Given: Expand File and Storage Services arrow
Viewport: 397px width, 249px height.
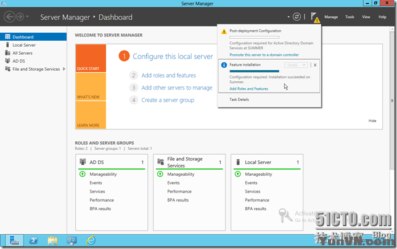Looking at the screenshot, I should click(x=64, y=69).
